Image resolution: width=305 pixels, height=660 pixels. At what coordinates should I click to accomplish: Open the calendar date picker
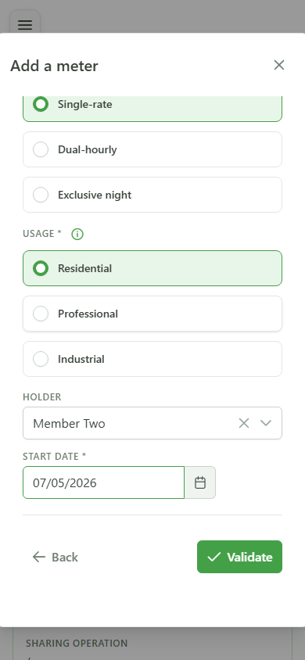[x=200, y=482]
